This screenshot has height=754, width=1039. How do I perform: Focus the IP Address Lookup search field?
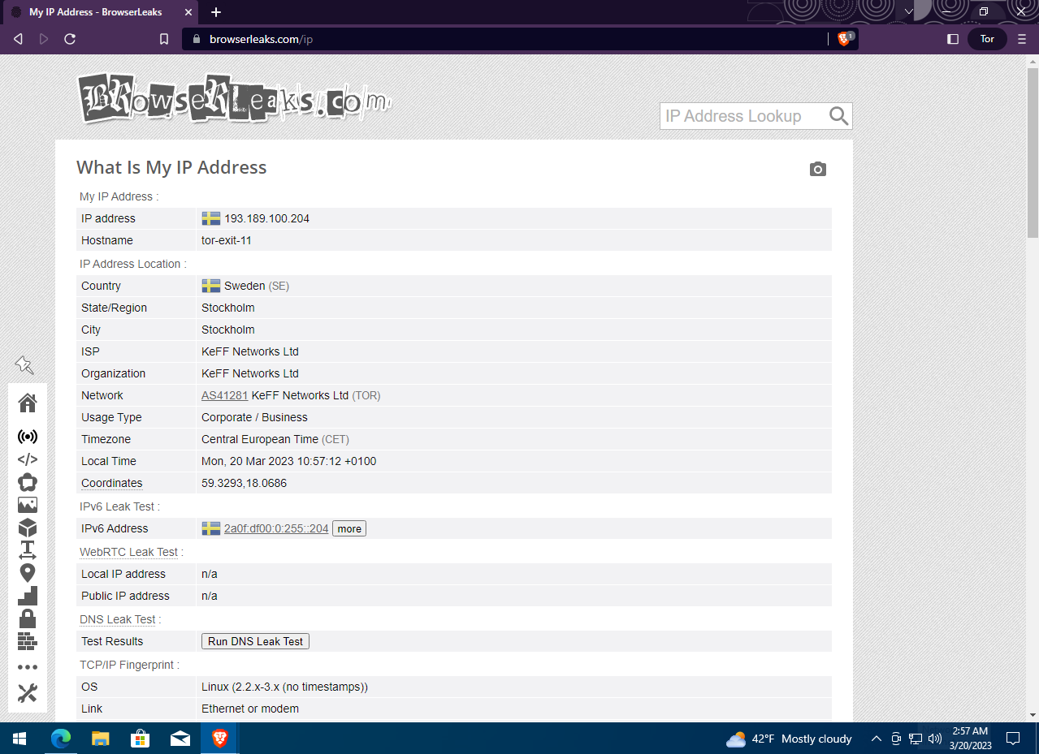point(742,116)
